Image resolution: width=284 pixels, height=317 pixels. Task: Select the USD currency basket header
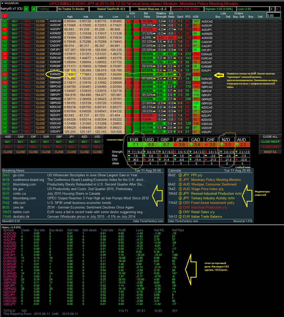(97, 137)
